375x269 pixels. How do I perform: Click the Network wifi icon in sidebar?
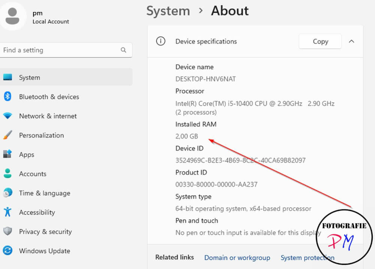pyautogui.click(x=7, y=116)
